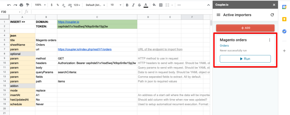Select the 'items' path cell
Image resolution: width=290 pixels, height=115 pixels.
(97, 81)
